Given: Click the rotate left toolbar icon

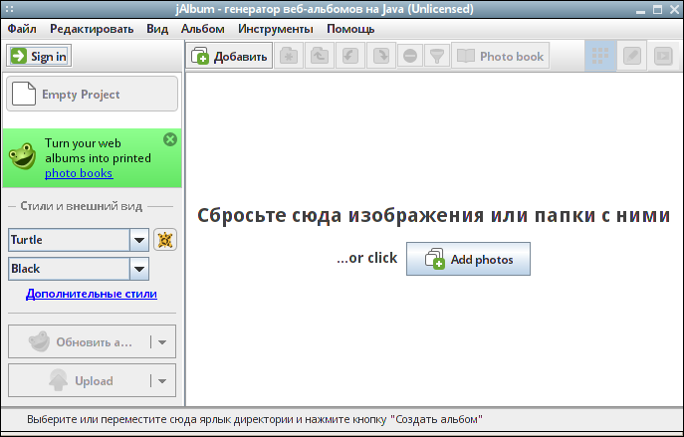Looking at the screenshot, I should tap(350, 56).
